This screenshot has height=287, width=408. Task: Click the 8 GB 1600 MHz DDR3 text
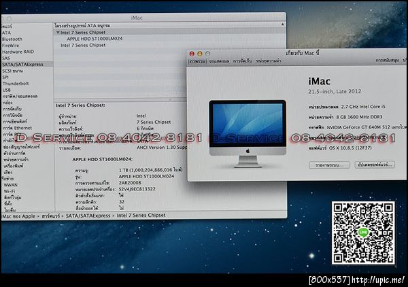coord(359,117)
